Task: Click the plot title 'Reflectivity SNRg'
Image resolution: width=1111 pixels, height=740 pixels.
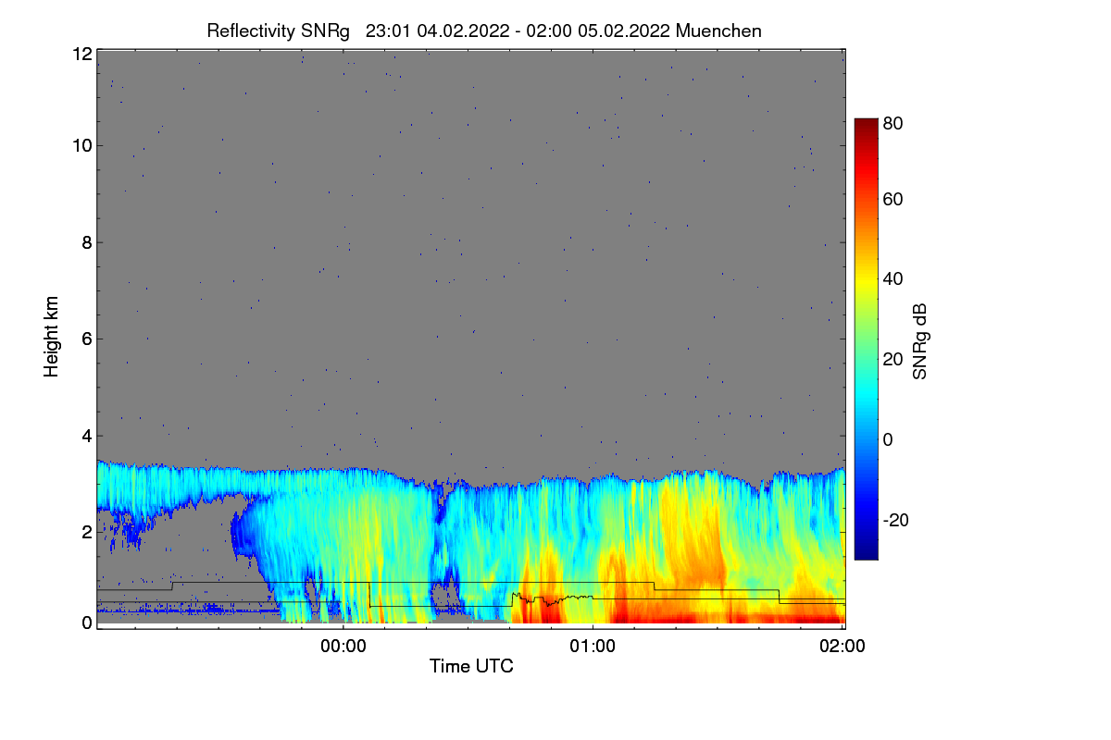Action: (x=279, y=31)
